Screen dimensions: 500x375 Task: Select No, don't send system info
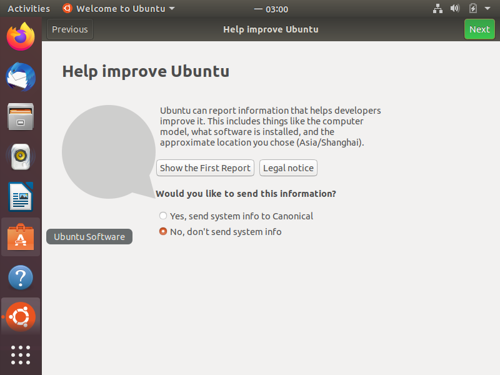click(221, 232)
